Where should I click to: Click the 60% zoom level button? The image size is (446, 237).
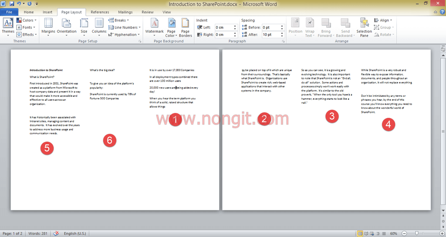pos(394,234)
